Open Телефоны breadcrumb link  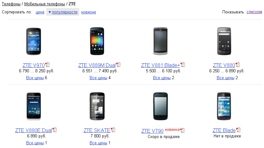pyautogui.click(x=11, y=4)
